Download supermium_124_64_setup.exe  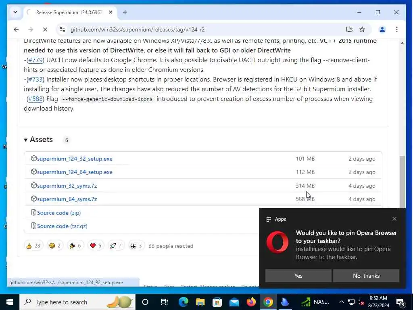[75, 172]
